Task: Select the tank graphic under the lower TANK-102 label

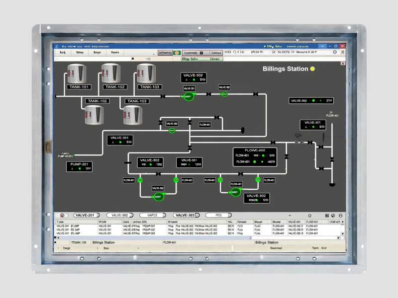Action: point(94,115)
